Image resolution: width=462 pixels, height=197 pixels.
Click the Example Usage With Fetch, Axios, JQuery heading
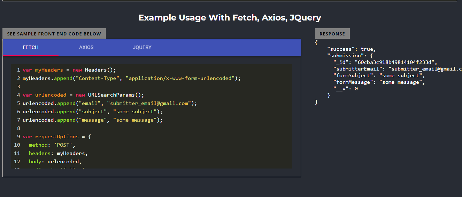230,18
